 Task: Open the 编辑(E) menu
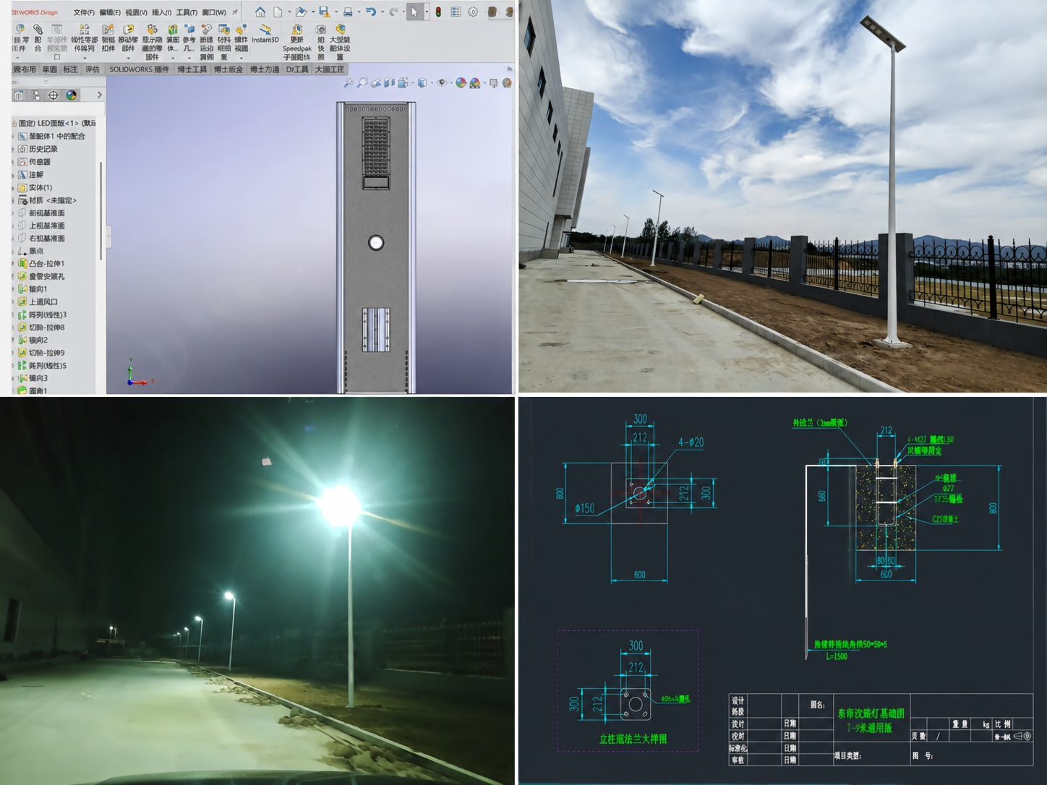click(110, 12)
